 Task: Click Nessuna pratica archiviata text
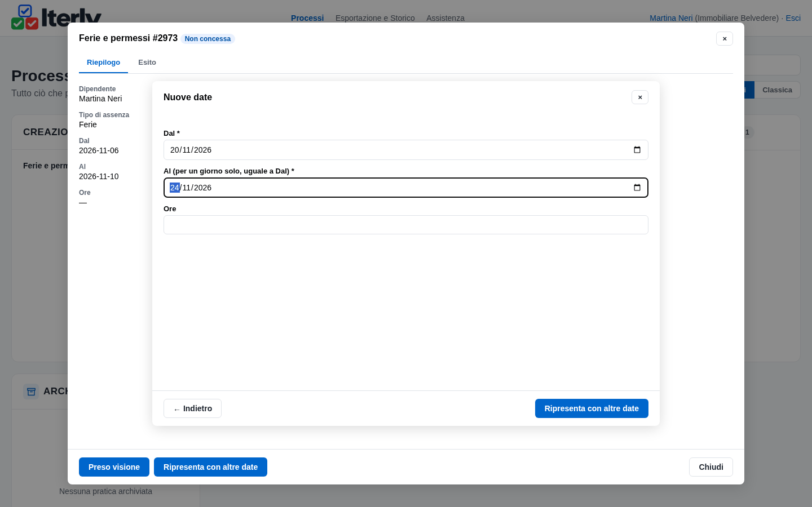[x=105, y=491]
